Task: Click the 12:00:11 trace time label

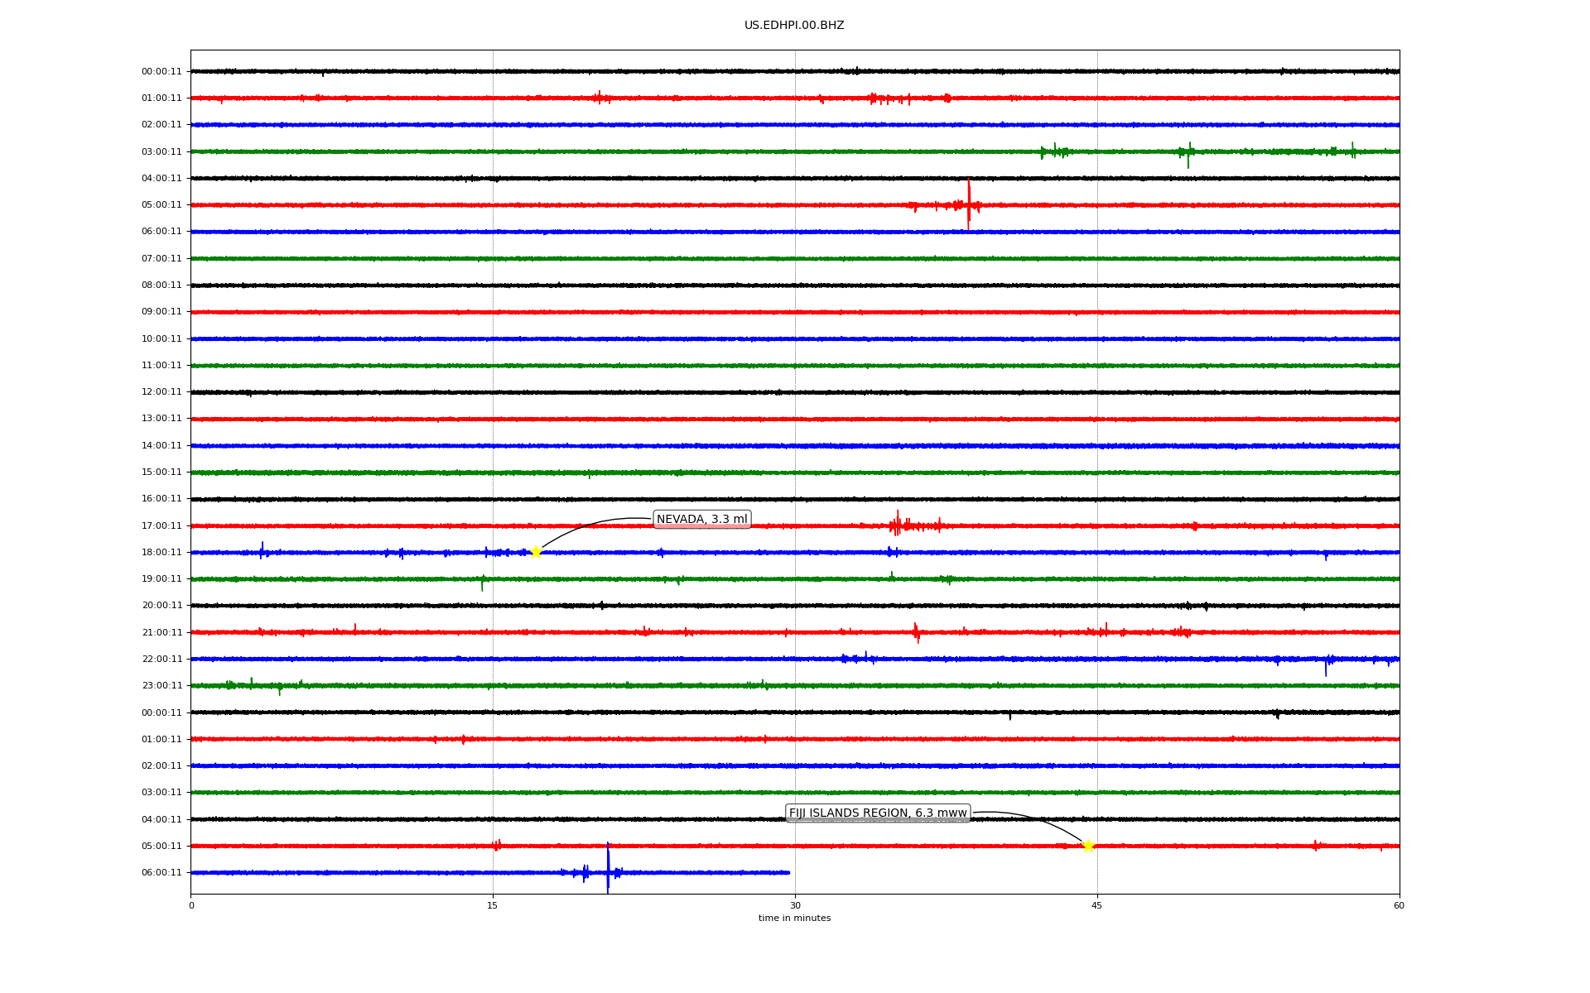Action: (161, 392)
